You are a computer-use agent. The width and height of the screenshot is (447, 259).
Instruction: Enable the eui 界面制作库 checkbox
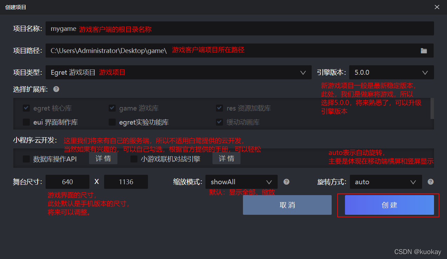click(x=26, y=122)
